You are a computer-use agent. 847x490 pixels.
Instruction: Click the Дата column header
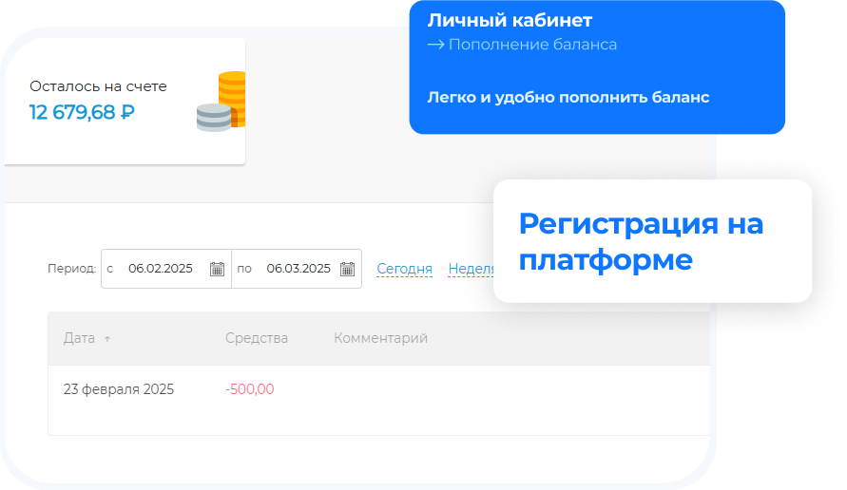click(79, 338)
